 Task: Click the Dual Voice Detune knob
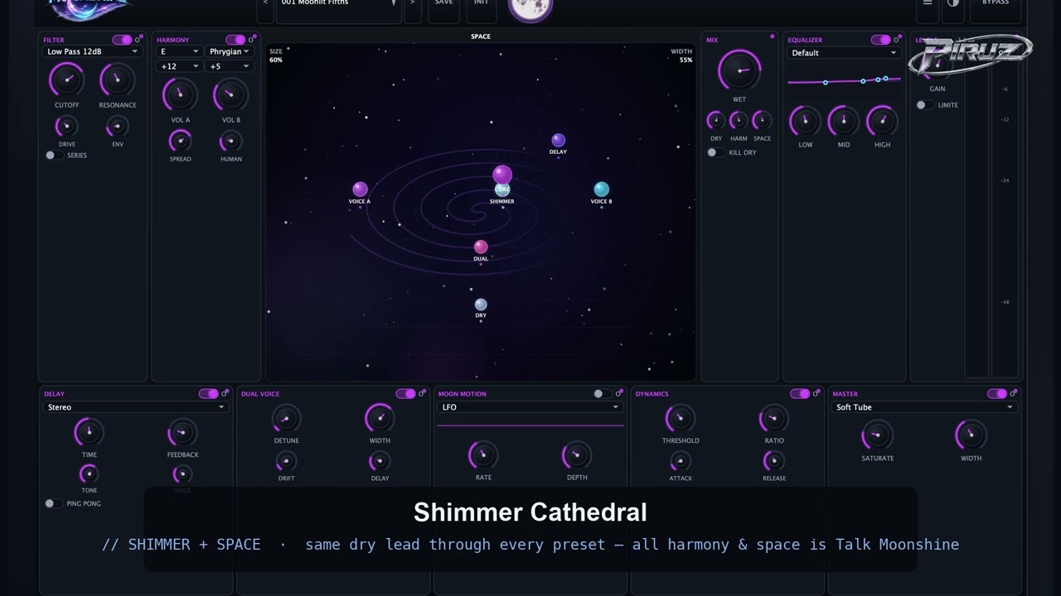(286, 419)
